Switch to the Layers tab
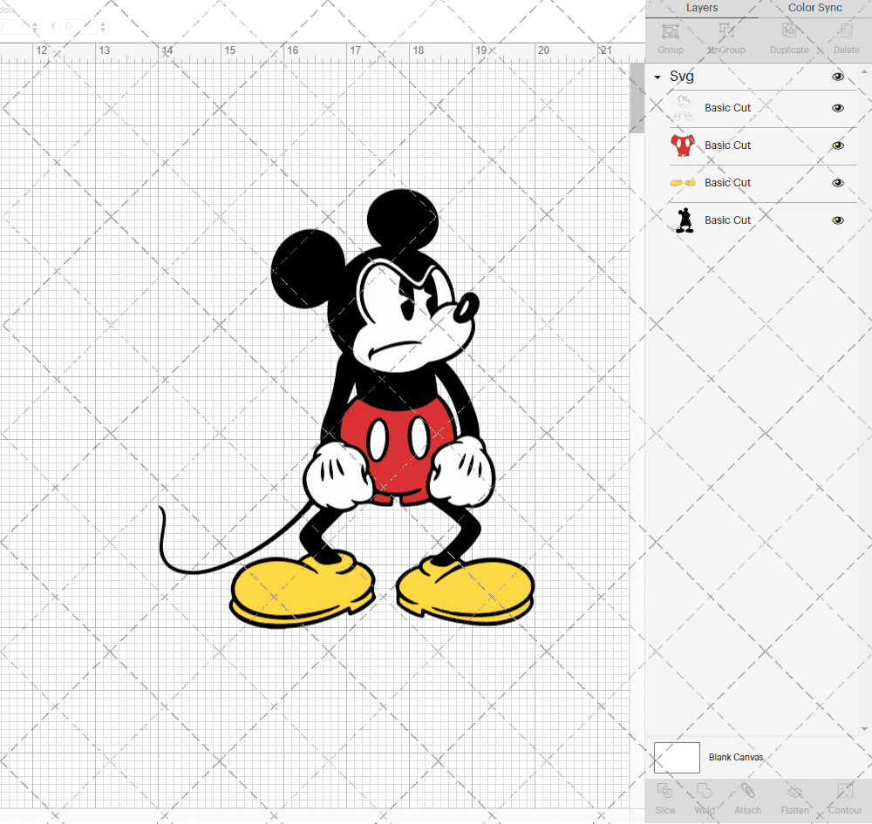Image resolution: width=872 pixels, height=824 pixels. [701, 8]
